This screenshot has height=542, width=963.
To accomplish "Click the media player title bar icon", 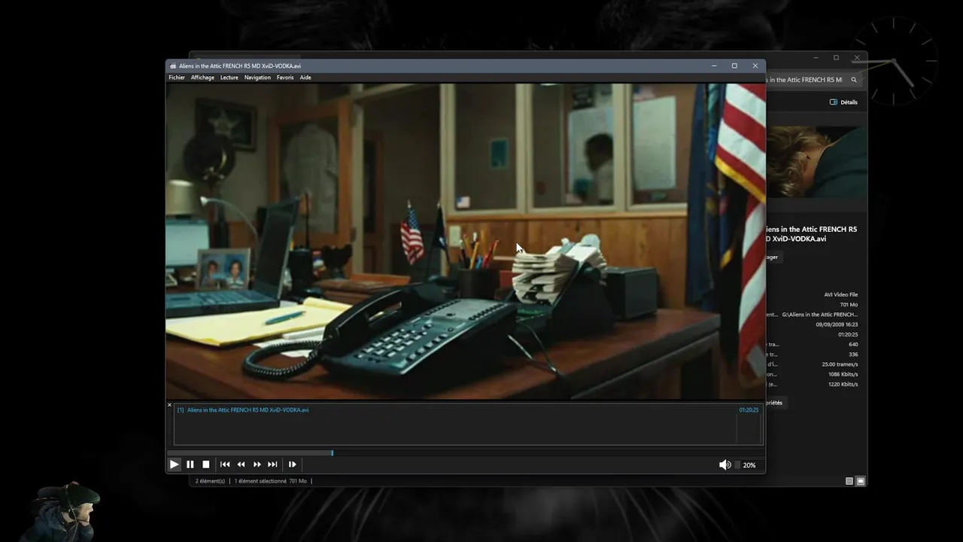I will (173, 66).
